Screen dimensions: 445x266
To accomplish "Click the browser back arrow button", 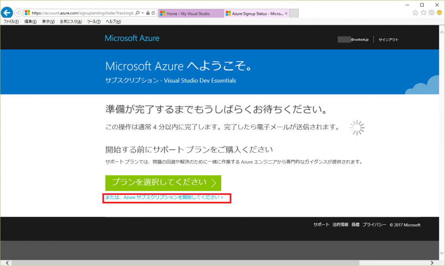I will (7, 13).
